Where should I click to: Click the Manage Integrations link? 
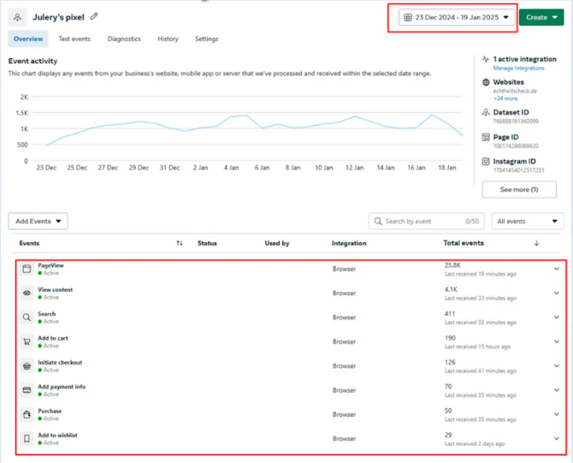click(x=518, y=68)
